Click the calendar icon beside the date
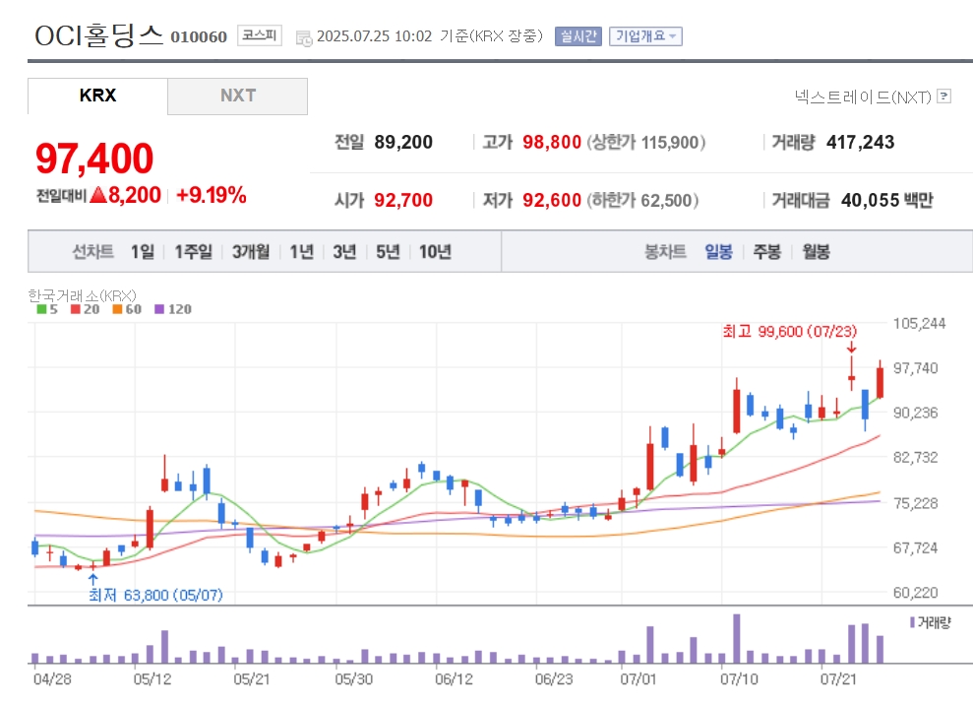 (304, 37)
